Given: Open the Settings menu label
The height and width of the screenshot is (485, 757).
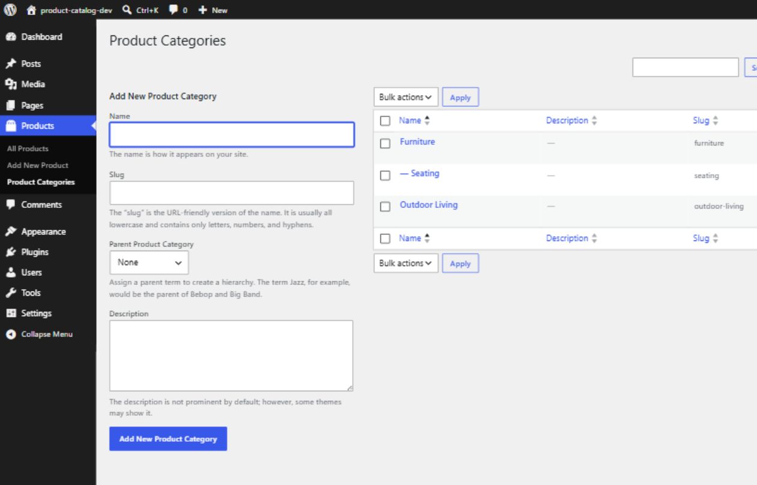Looking at the screenshot, I should click(x=37, y=313).
